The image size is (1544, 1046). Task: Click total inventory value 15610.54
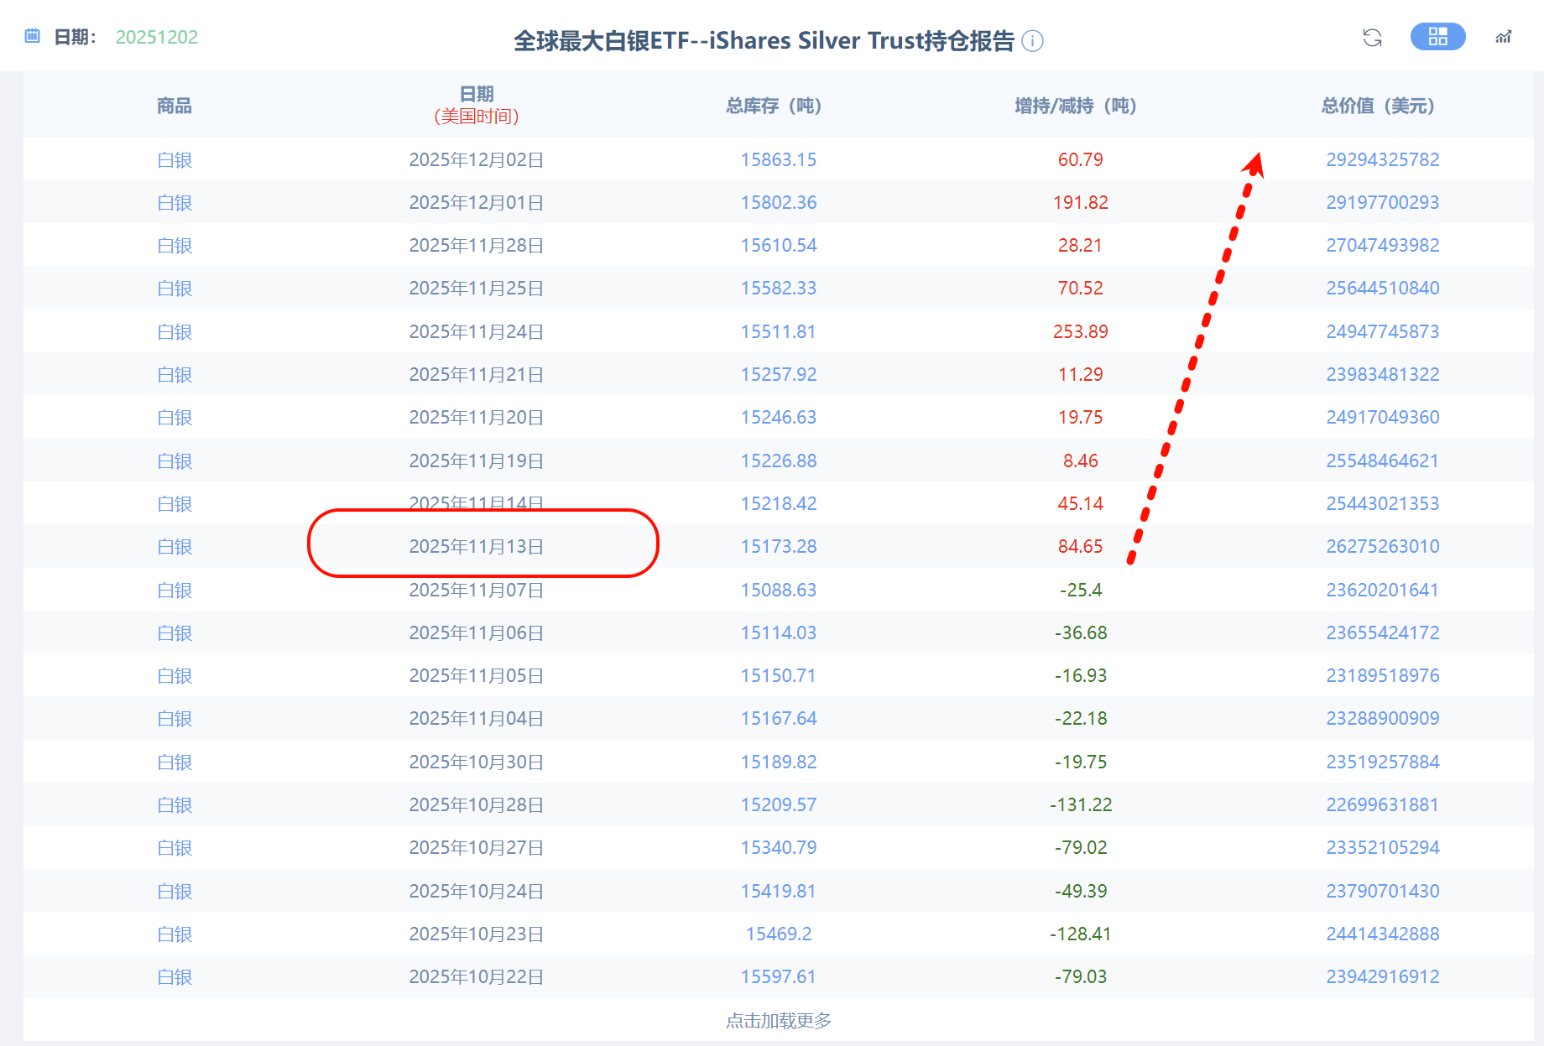(779, 245)
